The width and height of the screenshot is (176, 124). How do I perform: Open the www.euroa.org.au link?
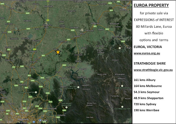pos(147,53)
